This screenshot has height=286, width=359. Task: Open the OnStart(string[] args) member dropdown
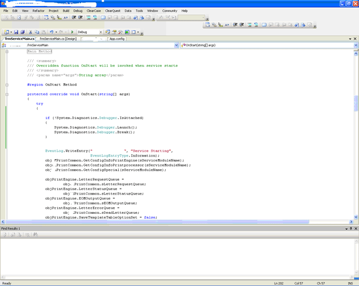pos(356,45)
